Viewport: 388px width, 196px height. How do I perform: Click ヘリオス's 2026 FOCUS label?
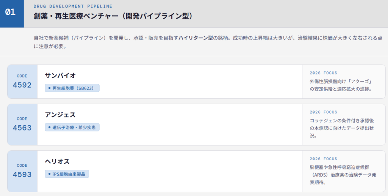click(323, 159)
